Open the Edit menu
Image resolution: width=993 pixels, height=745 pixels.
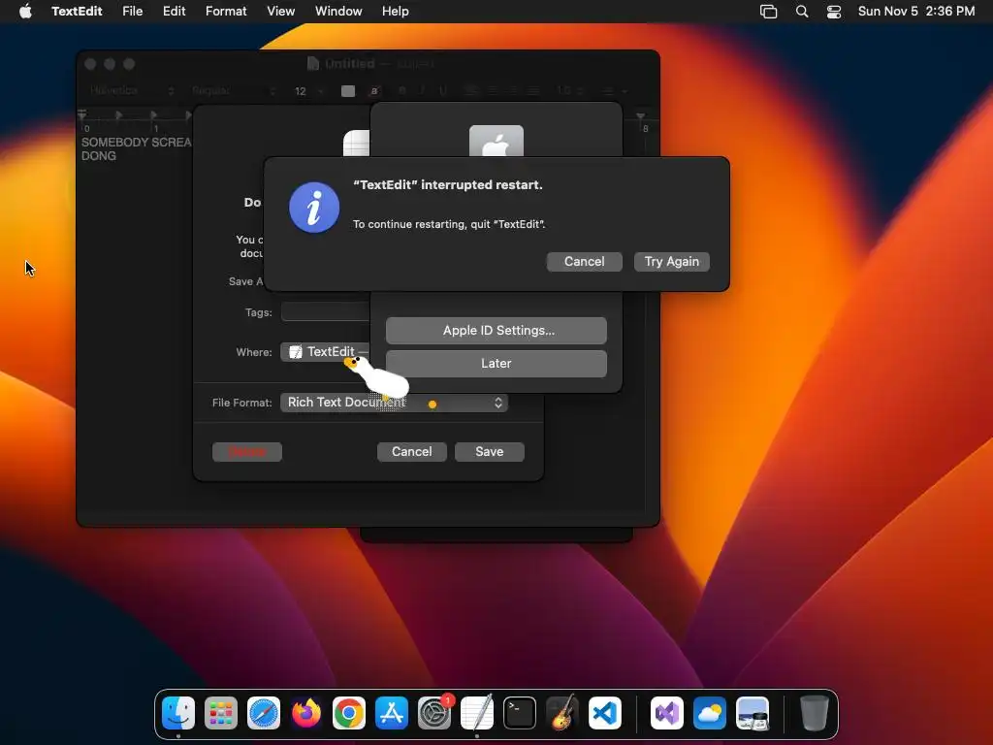(174, 12)
